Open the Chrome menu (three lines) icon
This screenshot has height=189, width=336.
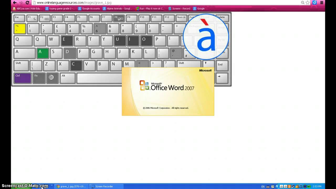(x=322, y=3)
